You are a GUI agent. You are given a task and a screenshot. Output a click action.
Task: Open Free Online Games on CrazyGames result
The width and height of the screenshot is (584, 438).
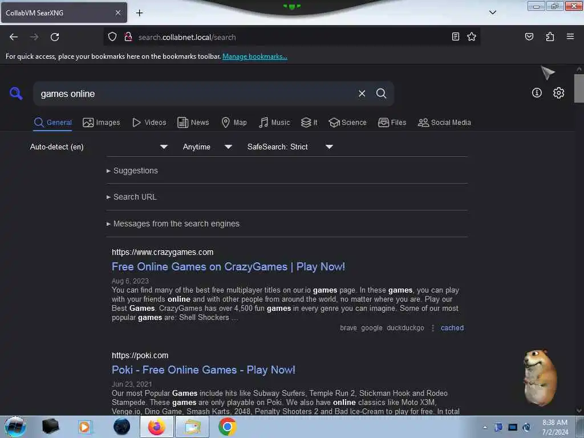[x=228, y=267]
